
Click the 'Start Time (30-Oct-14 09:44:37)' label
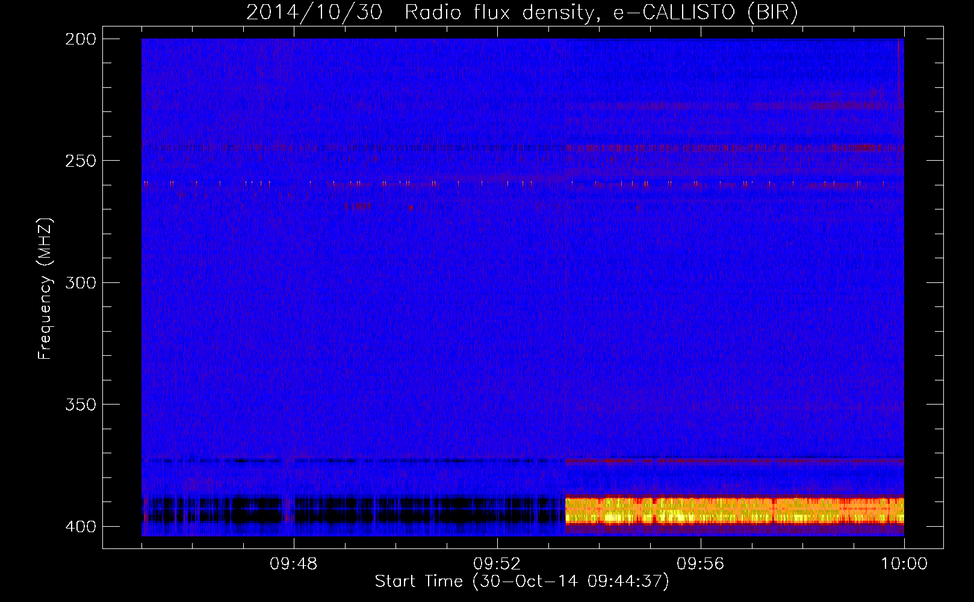pyautogui.click(x=522, y=582)
